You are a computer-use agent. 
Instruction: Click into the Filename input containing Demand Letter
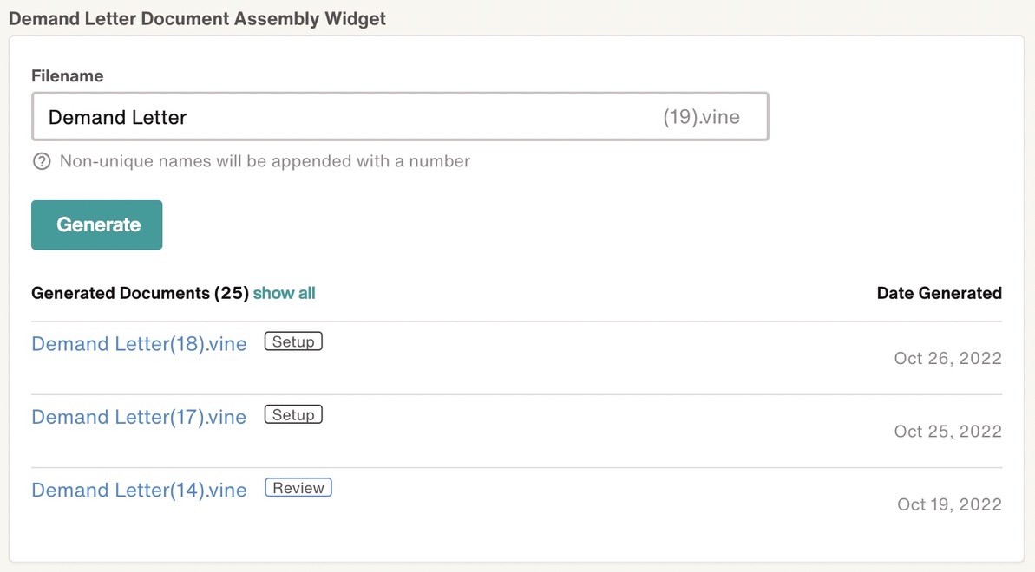coord(400,117)
